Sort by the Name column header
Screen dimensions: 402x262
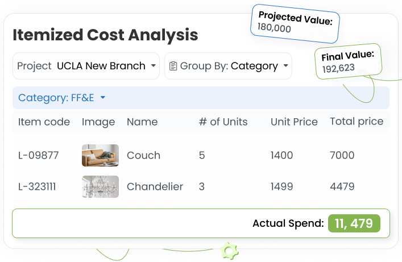(x=142, y=122)
